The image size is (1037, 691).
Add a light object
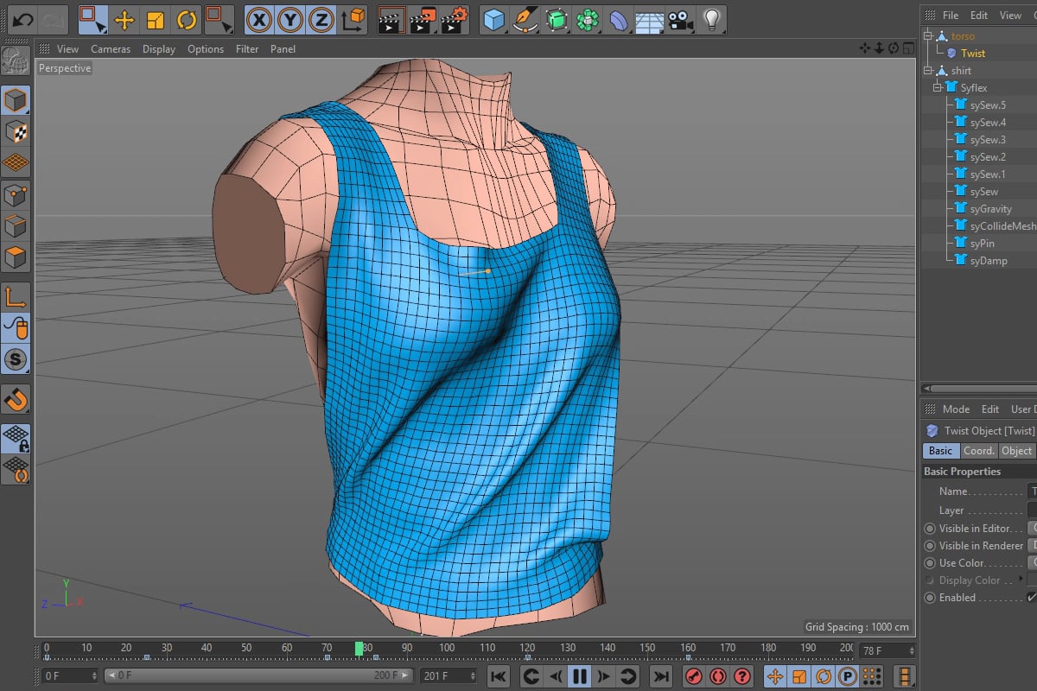click(x=711, y=19)
